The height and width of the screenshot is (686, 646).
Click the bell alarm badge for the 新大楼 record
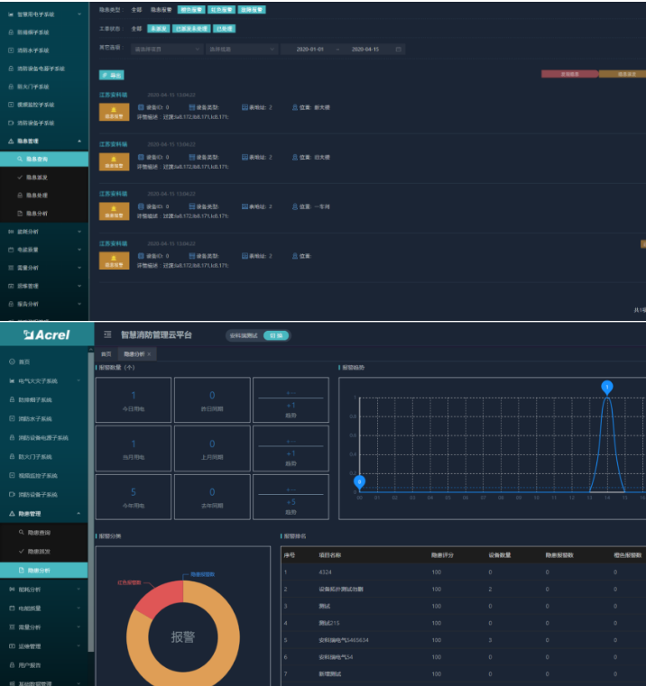114,112
